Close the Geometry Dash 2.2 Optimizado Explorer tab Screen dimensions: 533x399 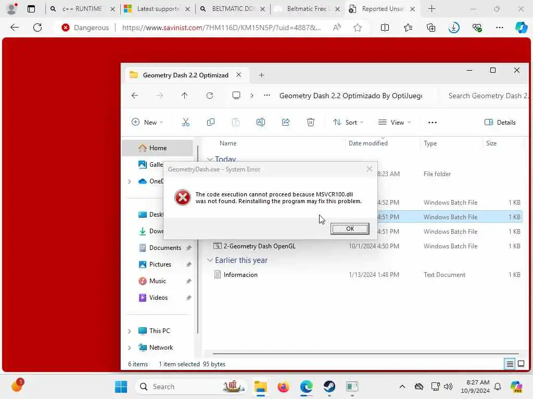[x=238, y=75]
